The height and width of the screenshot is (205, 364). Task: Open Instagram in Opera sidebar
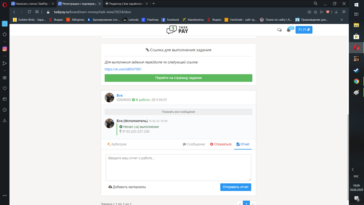5,49
